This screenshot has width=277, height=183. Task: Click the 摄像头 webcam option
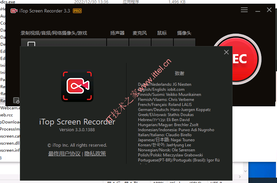point(184,33)
